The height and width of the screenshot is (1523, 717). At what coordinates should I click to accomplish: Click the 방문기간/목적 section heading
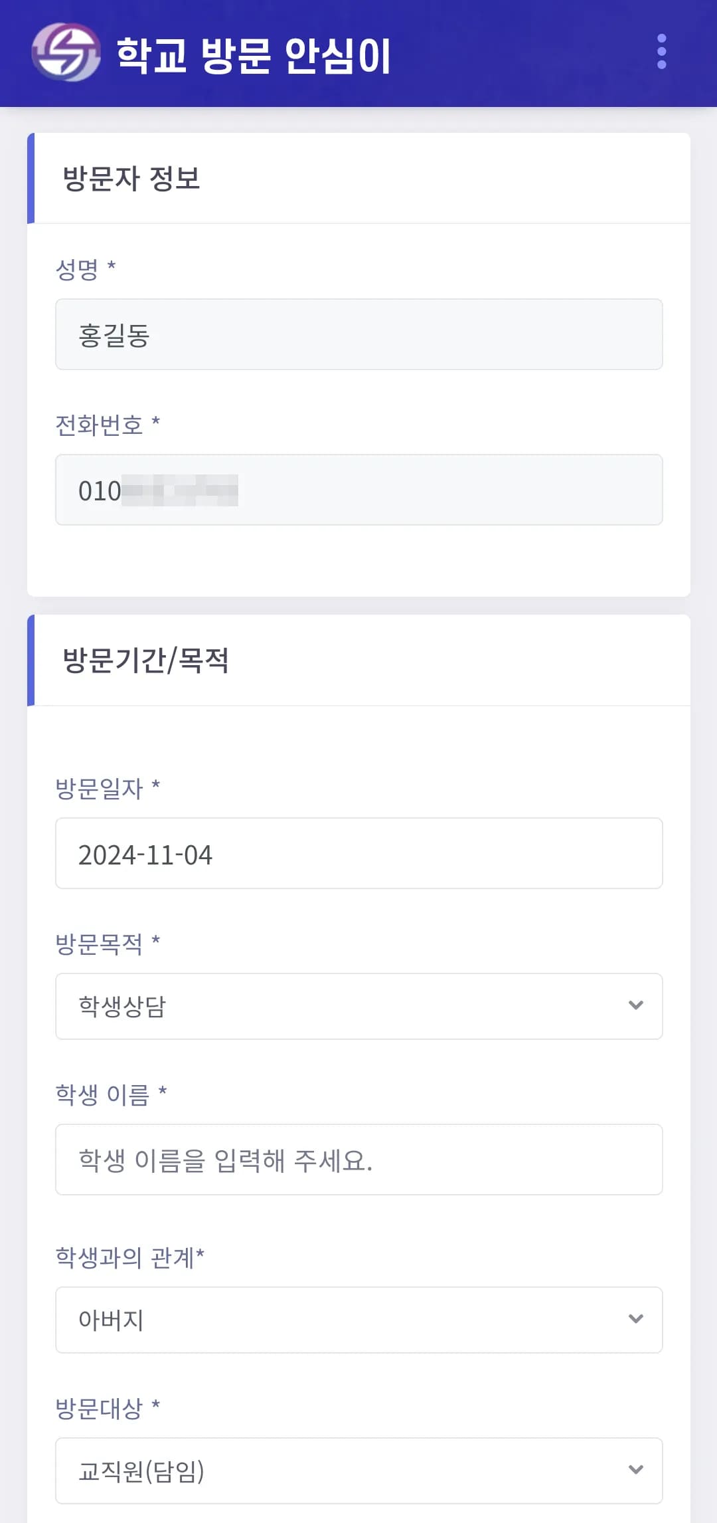click(145, 660)
